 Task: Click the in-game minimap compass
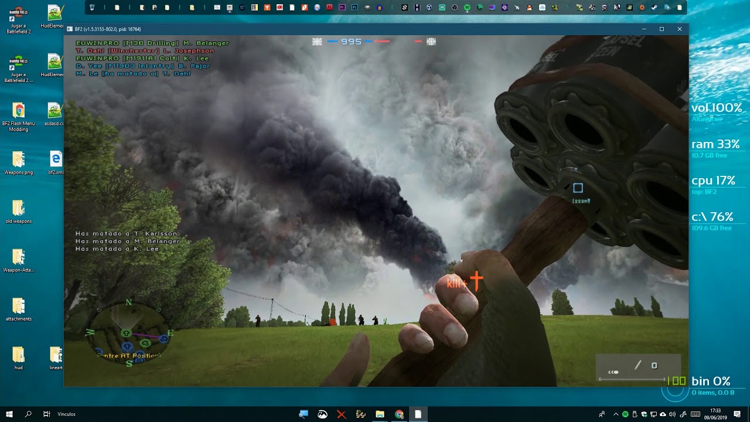point(129,334)
